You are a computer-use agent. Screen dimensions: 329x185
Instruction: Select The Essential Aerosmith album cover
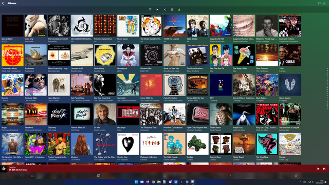(x=59, y=26)
